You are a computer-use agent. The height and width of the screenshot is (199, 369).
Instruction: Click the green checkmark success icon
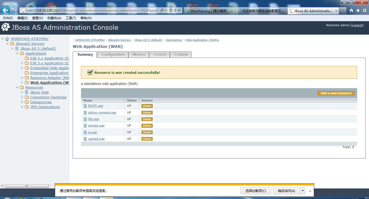point(90,72)
